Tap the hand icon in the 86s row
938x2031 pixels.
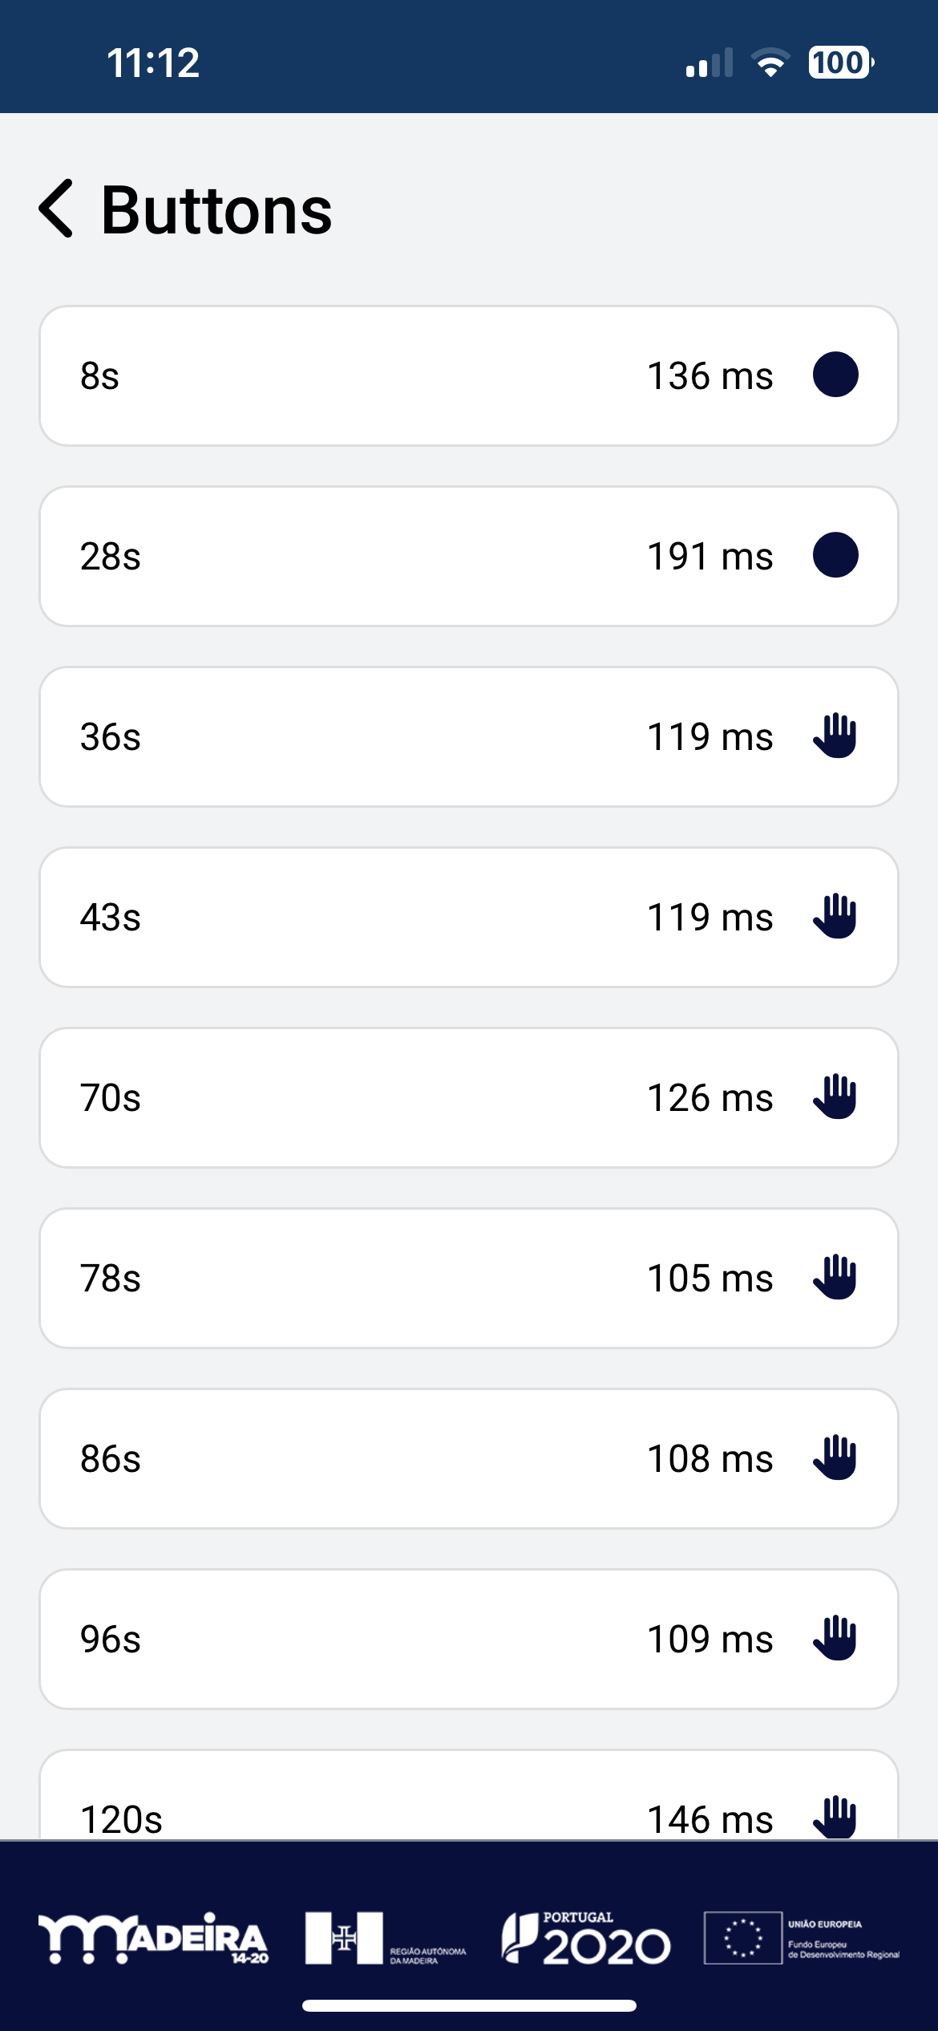point(835,1457)
